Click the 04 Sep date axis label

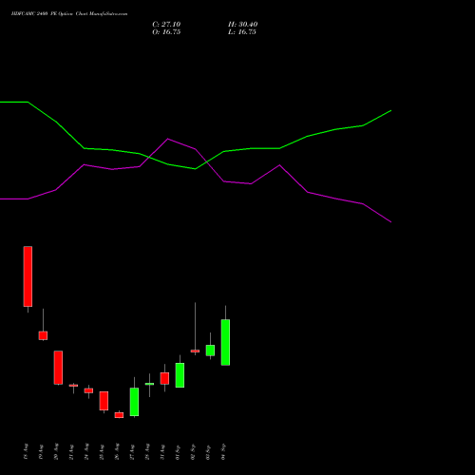(223, 451)
